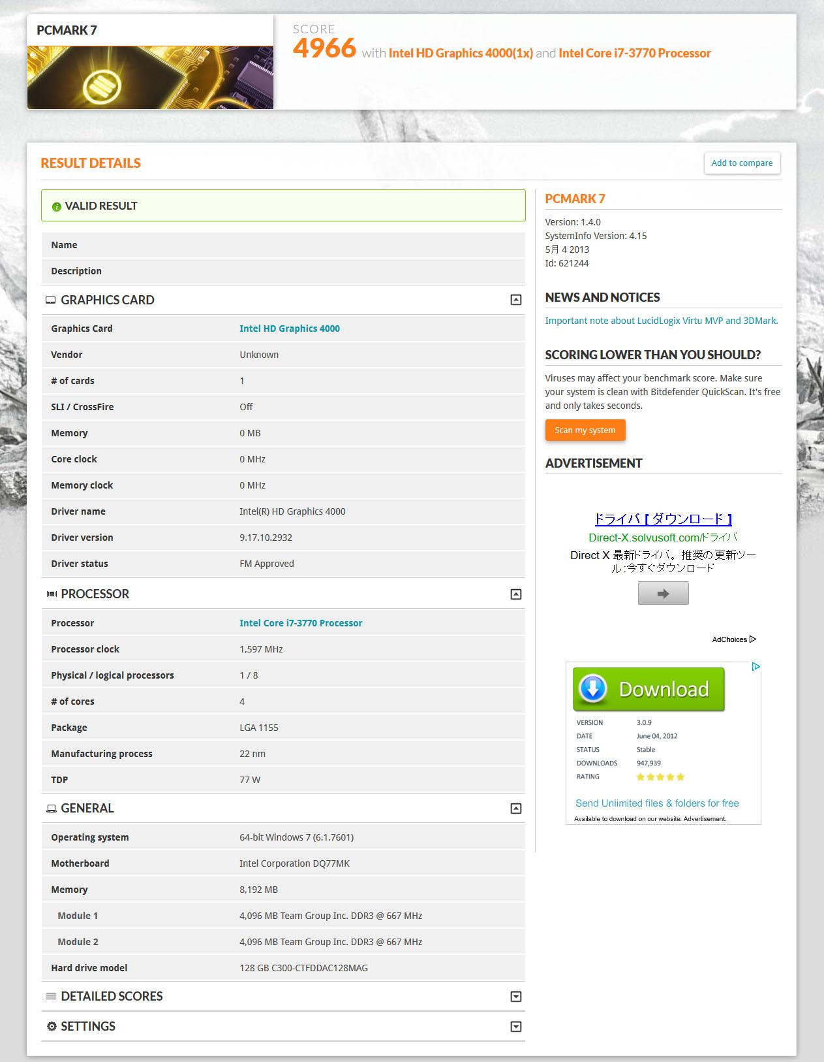
Task: Click the SystemInfo Version: 4.15 text
Action: (596, 236)
